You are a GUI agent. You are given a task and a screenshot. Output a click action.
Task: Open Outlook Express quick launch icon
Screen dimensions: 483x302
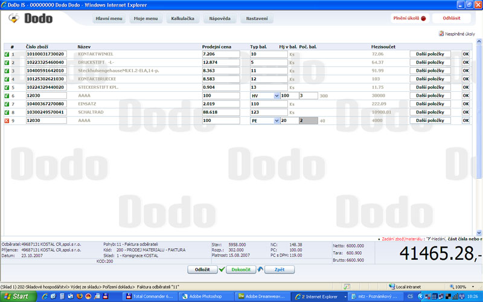[71, 296]
